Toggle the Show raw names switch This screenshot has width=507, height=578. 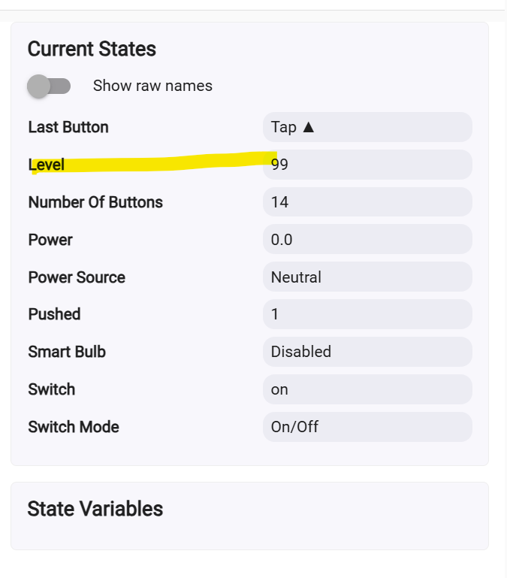tap(49, 86)
